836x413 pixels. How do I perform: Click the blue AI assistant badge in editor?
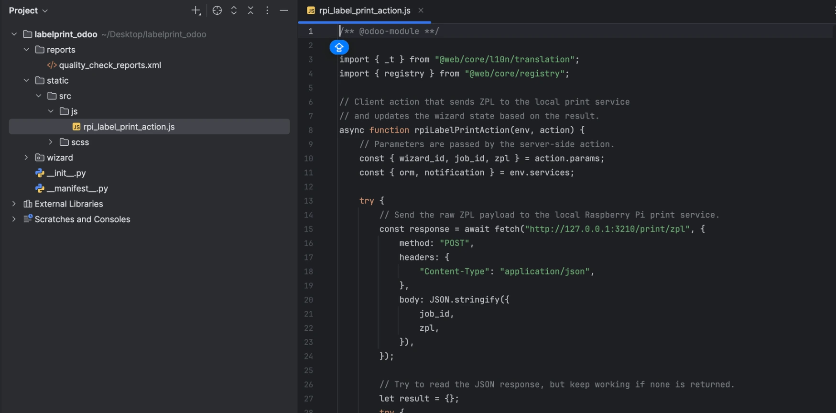point(339,47)
